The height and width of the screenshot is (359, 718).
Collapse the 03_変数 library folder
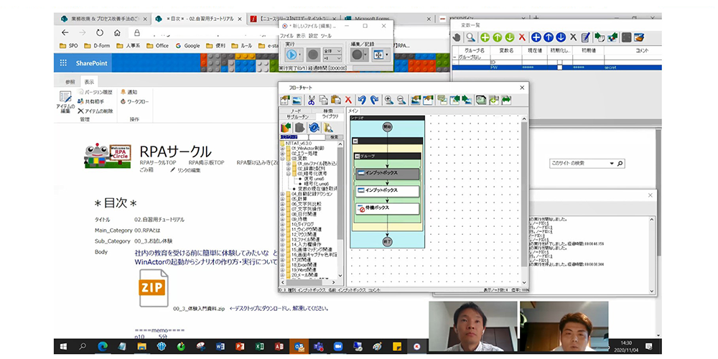click(x=284, y=158)
